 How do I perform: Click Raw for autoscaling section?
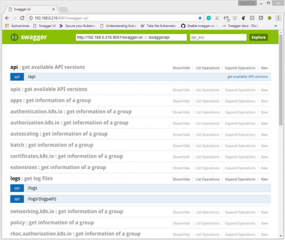tap(264, 134)
